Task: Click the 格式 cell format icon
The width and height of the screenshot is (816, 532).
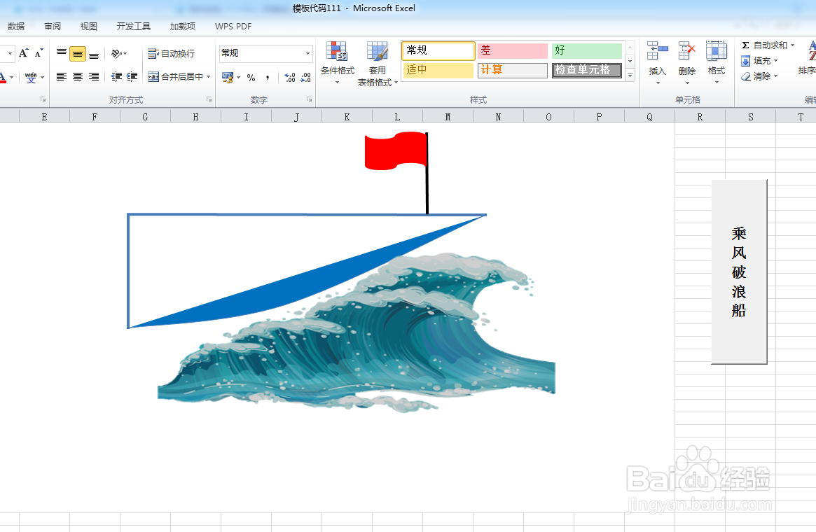Action: point(716,52)
